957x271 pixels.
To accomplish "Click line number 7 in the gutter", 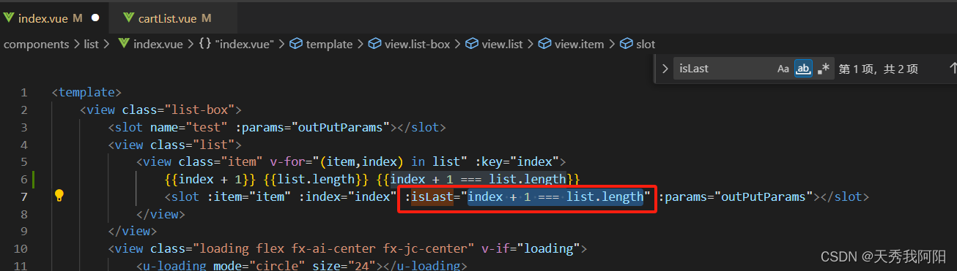I will point(24,196).
